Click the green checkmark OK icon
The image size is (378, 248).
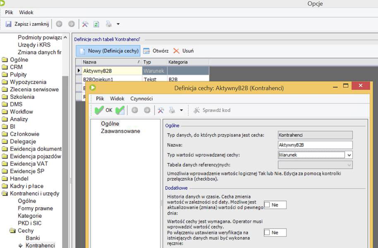point(99,110)
